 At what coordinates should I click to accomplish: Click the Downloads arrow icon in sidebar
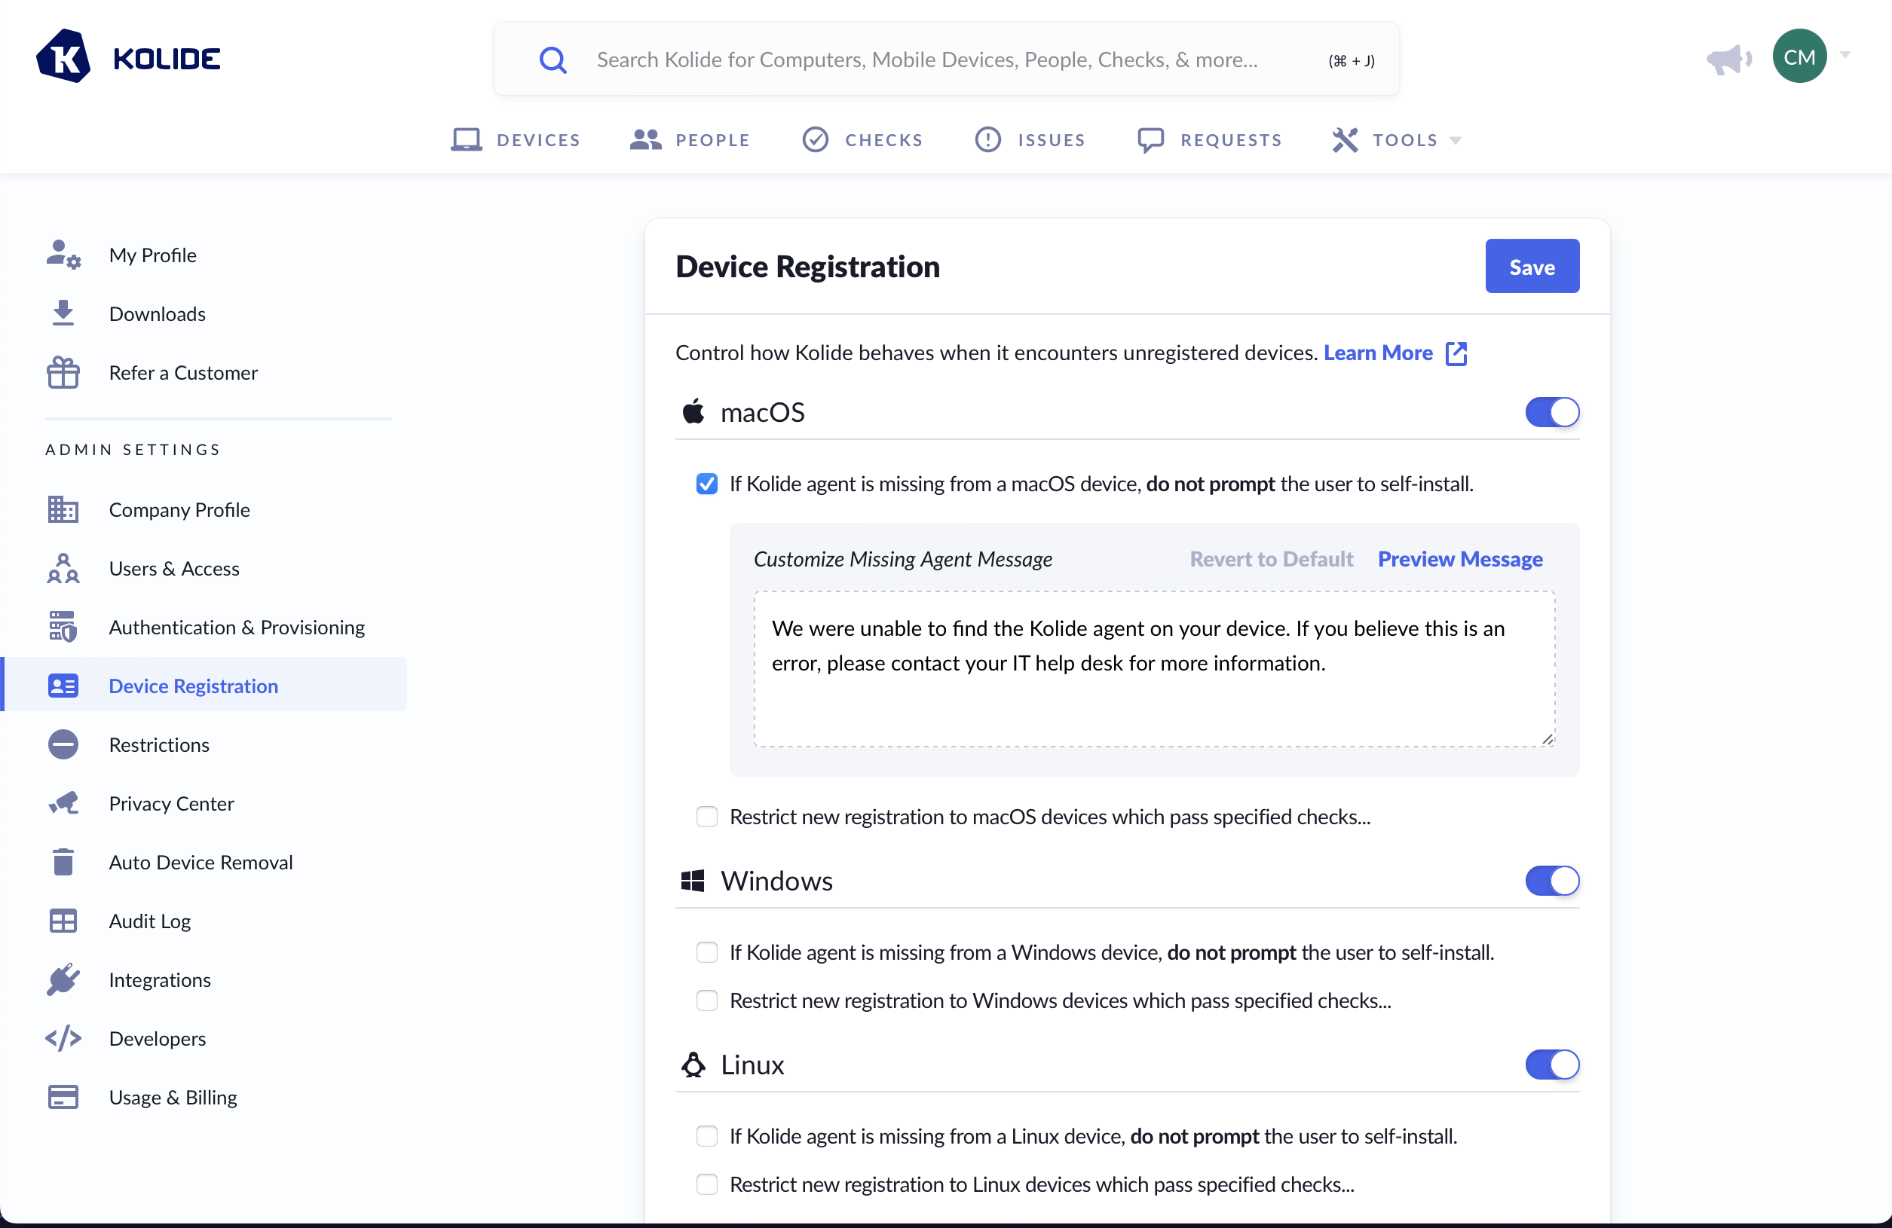63,313
